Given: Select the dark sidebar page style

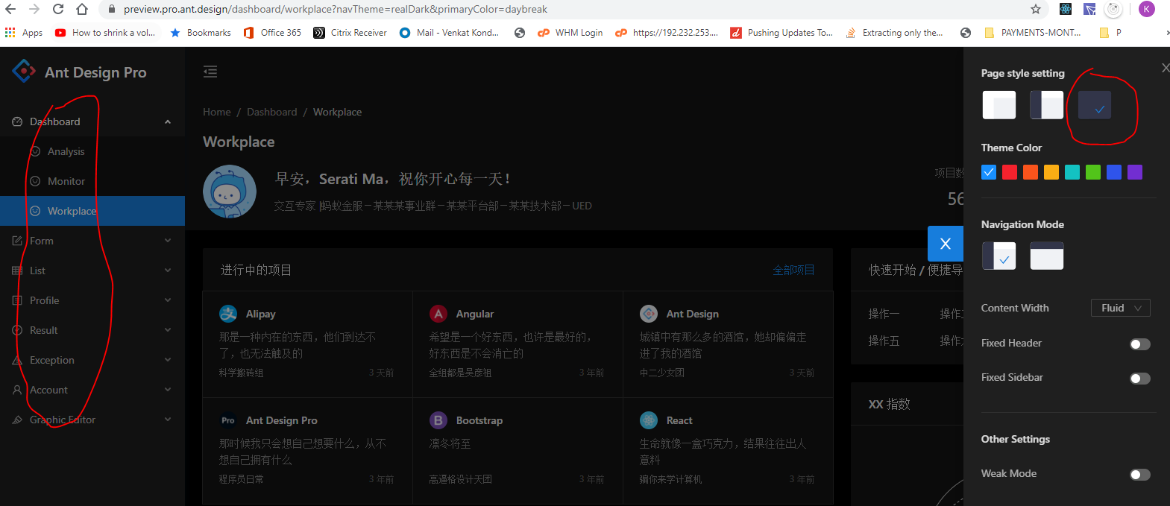Looking at the screenshot, I should (1047, 105).
